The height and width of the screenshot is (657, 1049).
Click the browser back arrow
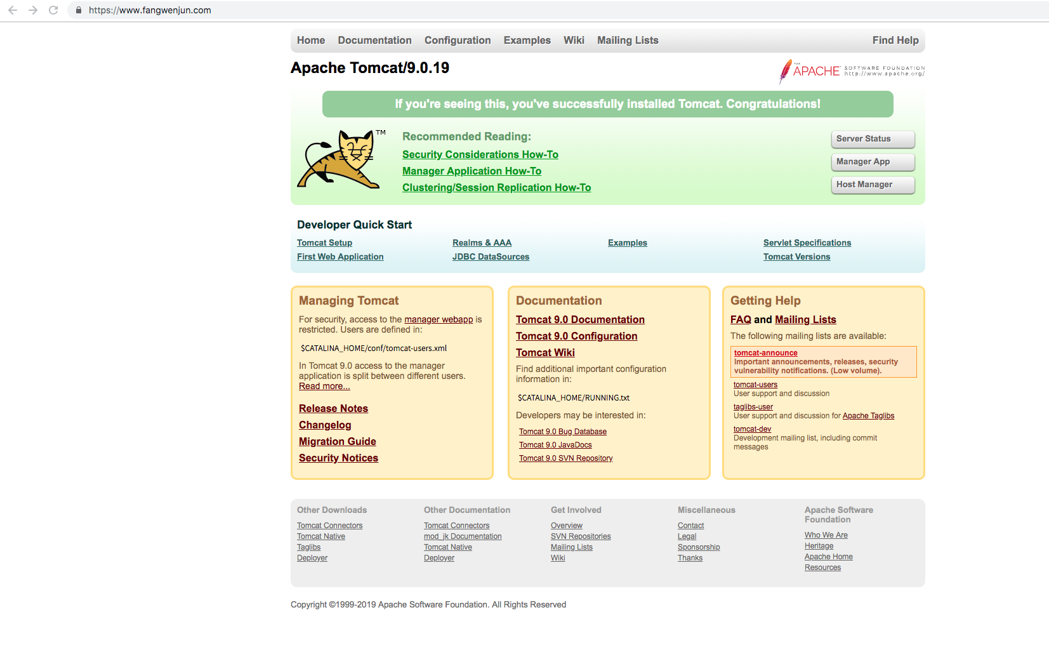pos(13,10)
